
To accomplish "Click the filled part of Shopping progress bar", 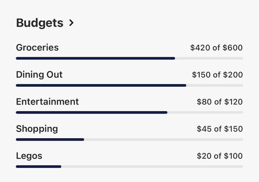I will point(50,139).
